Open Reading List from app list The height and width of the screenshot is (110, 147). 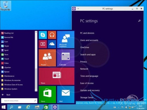click(x=7, y=33)
